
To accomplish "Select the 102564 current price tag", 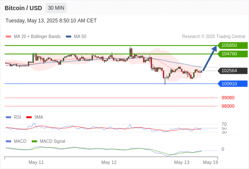I will coord(233,71).
